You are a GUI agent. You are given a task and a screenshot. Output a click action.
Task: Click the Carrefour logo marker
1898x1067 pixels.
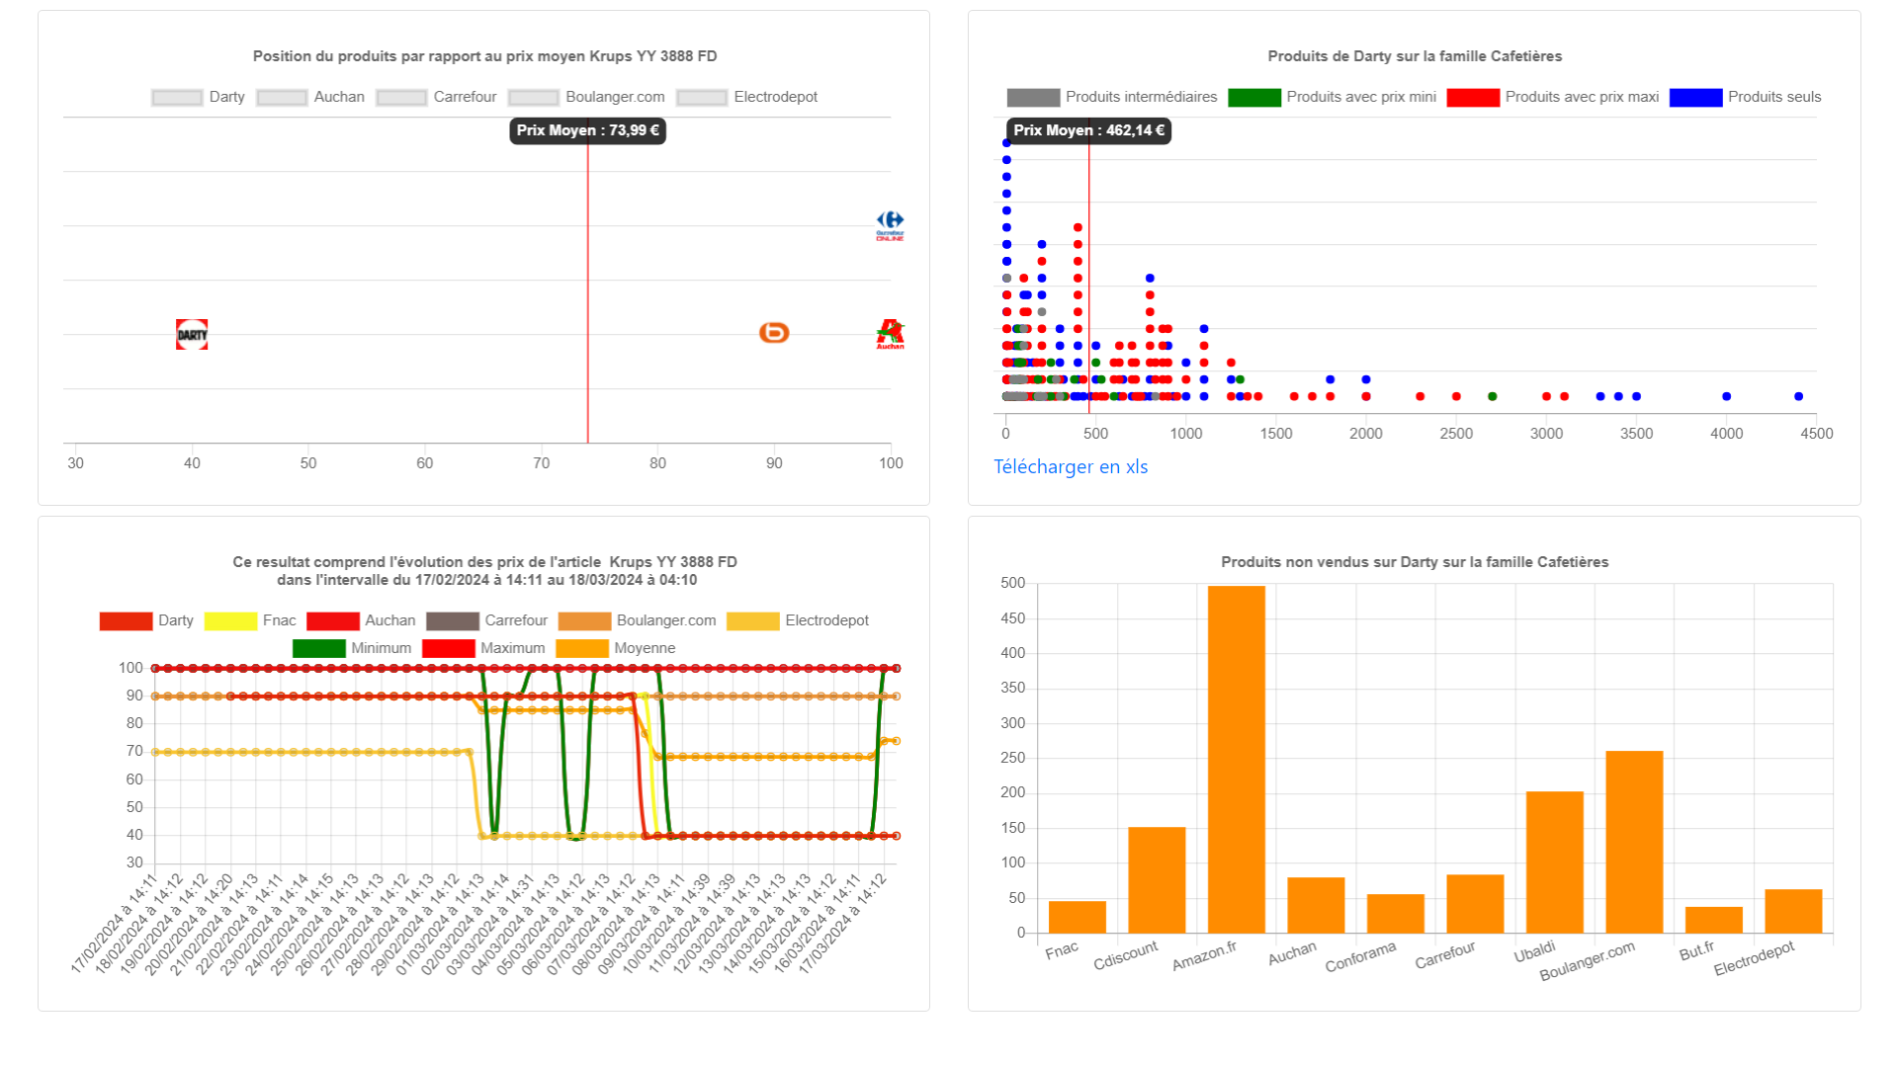coord(890,225)
